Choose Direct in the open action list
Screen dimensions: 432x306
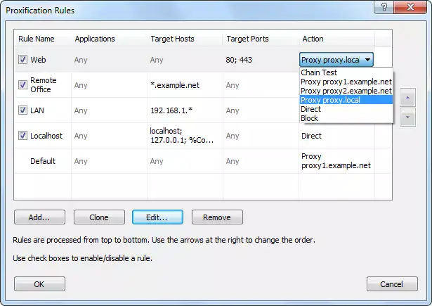pyautogui.click(x=310, y=109)
